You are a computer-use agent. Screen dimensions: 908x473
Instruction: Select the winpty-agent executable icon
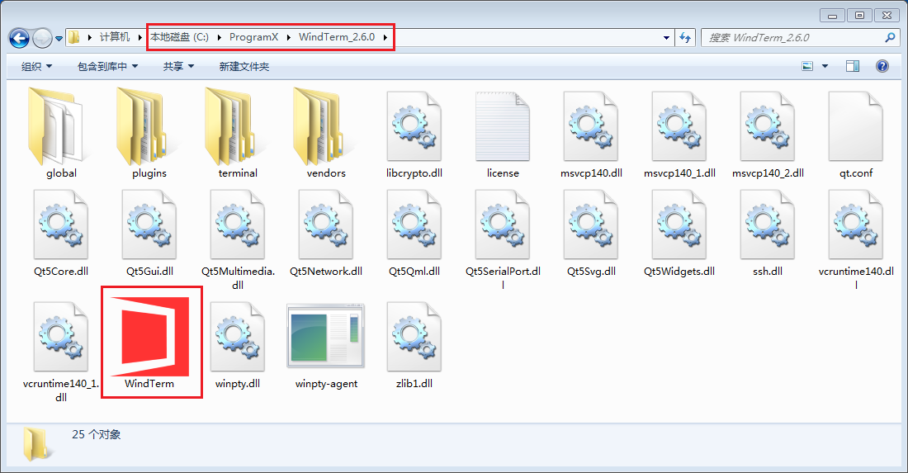coord(325,336)
